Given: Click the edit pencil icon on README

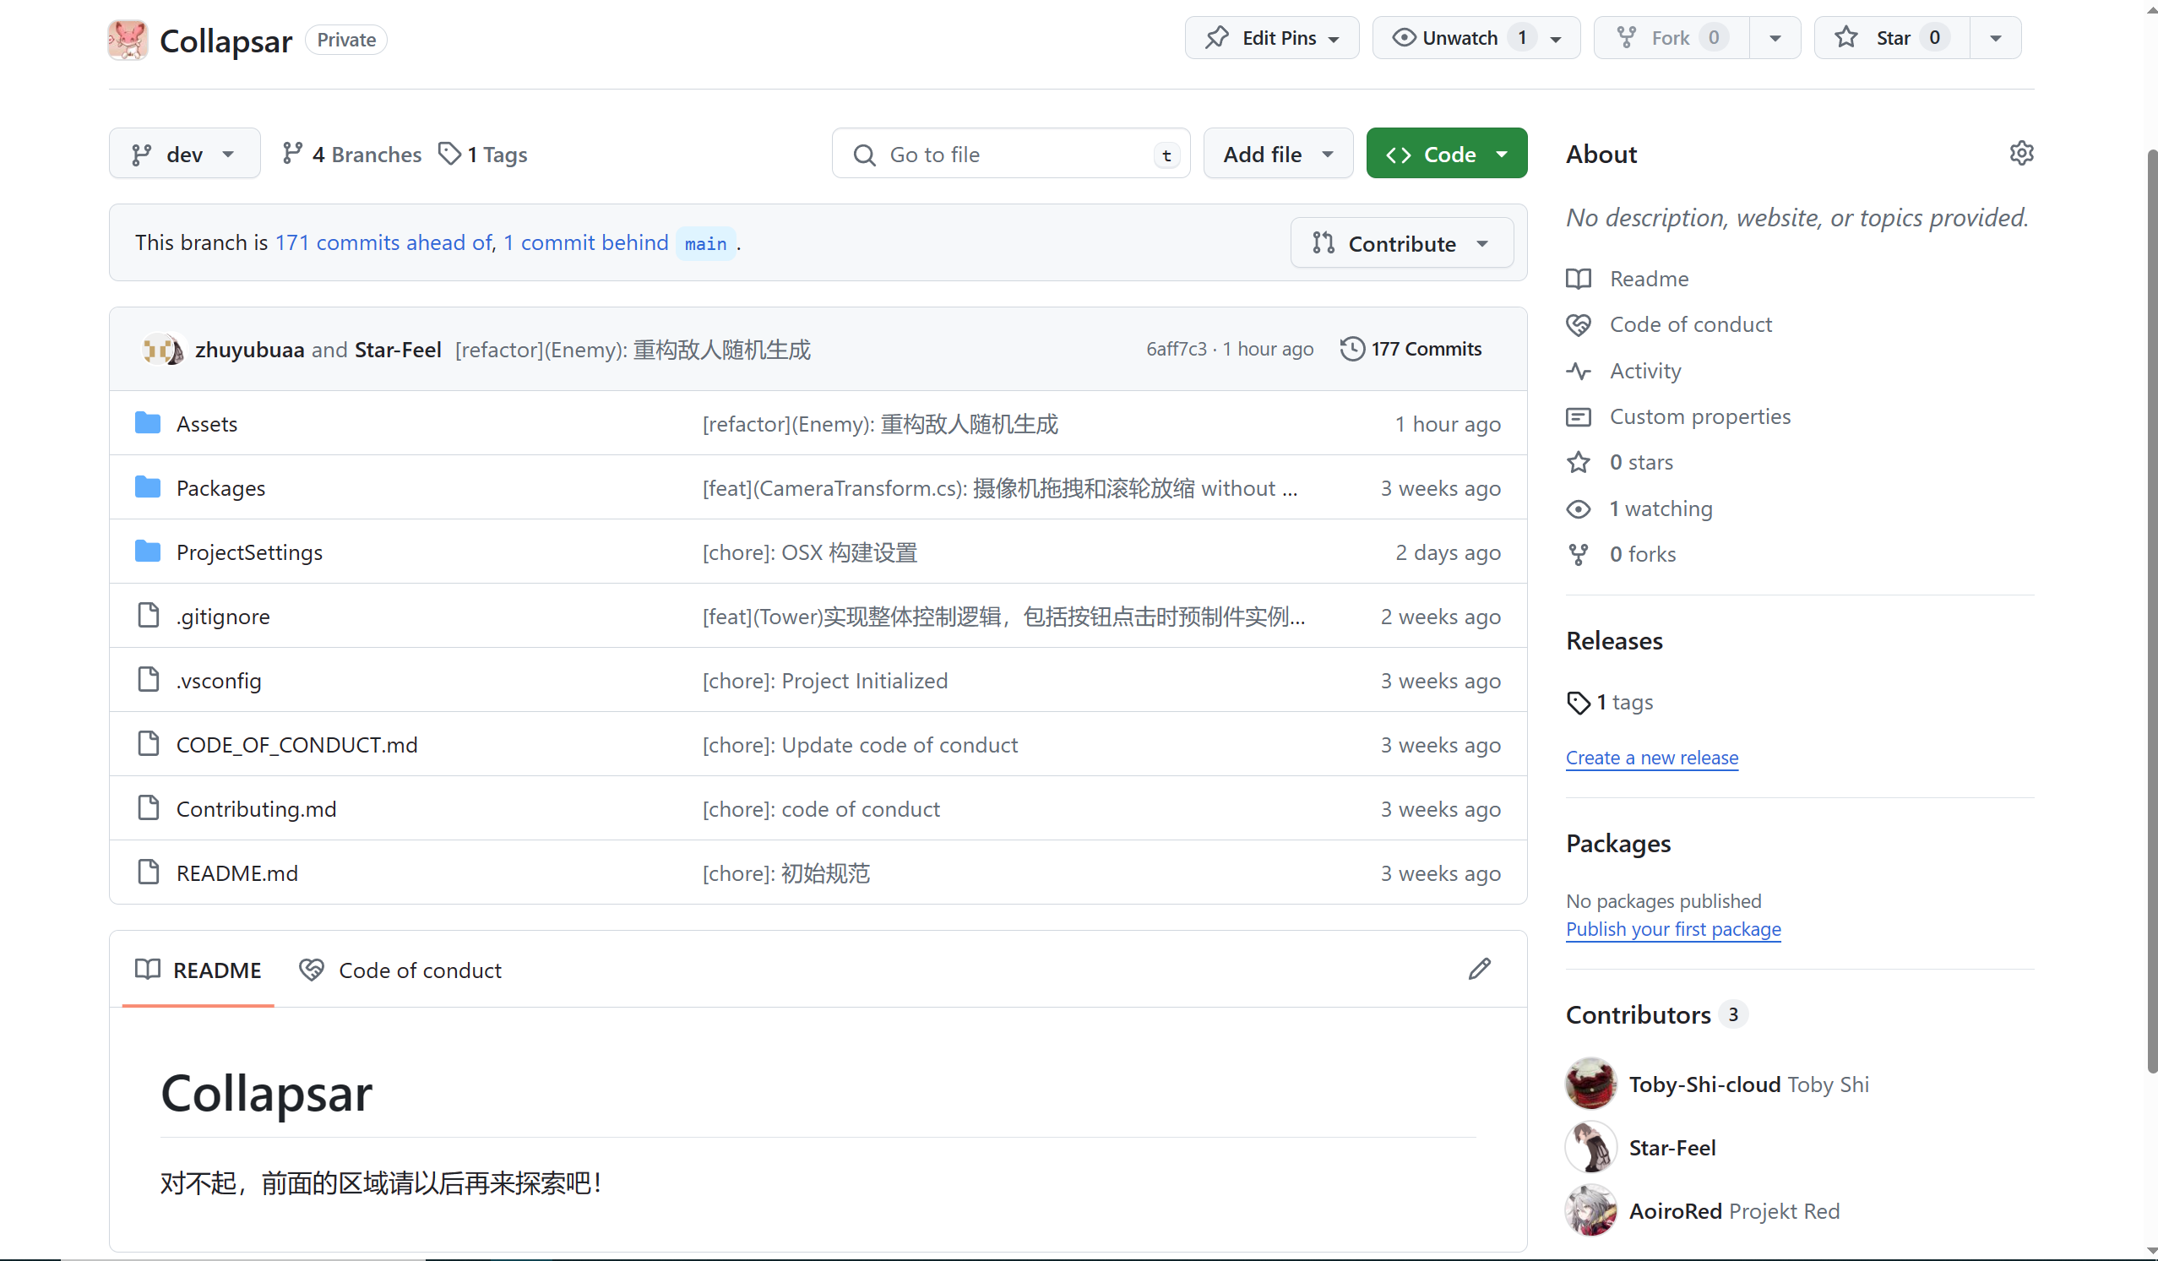Looking at the screenshot, I should [1479, 968].
